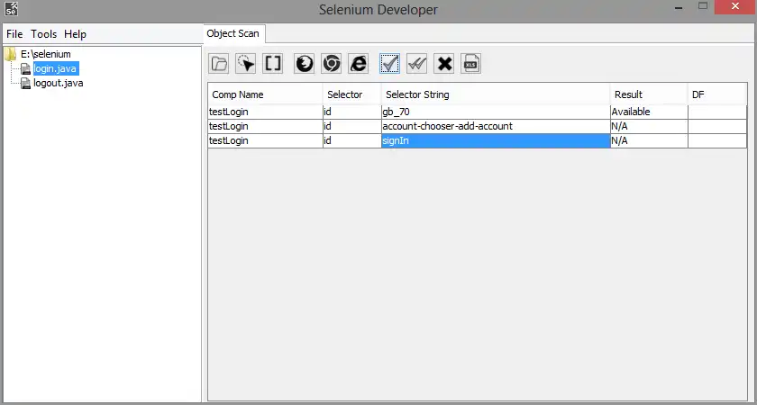The width and height of the screenshot is (757, 405).
Task: Click the Selector column header
Action: tap(352, 94)
